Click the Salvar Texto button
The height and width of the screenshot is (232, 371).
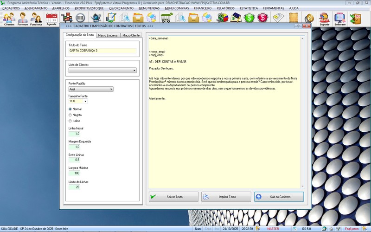pyautogui.click(x=173, y=197)
